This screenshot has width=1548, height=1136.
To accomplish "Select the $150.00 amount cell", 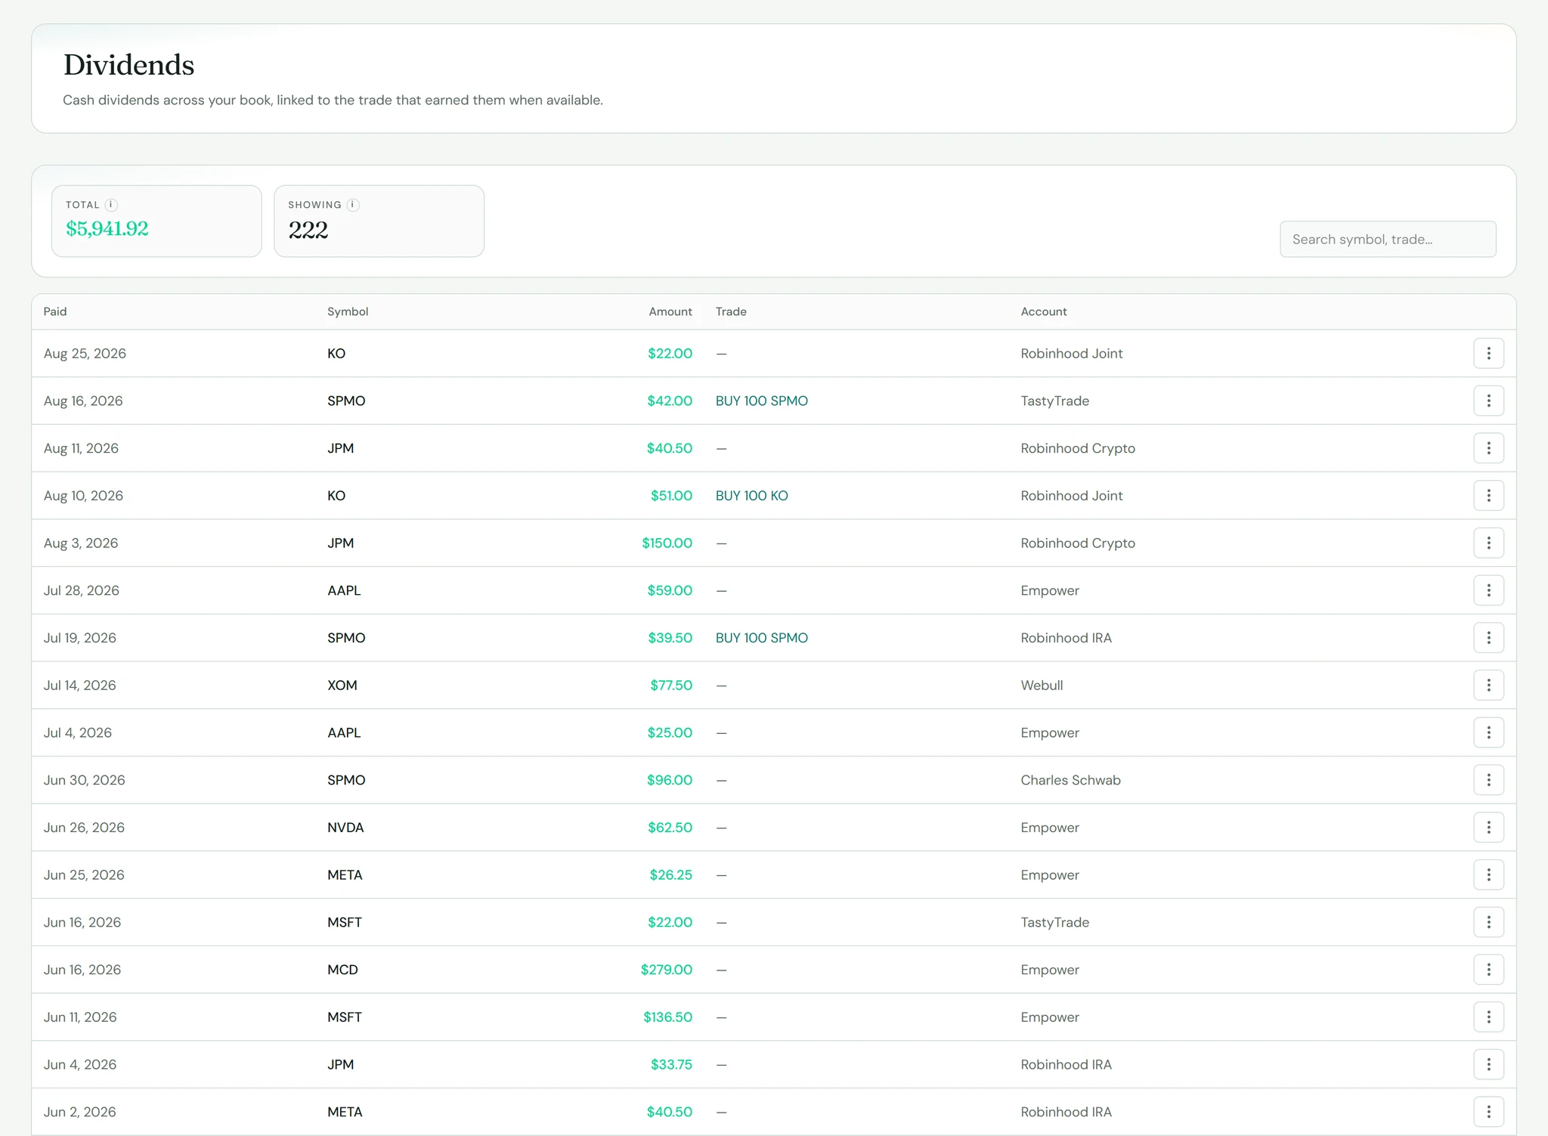I will coord(667,543).
